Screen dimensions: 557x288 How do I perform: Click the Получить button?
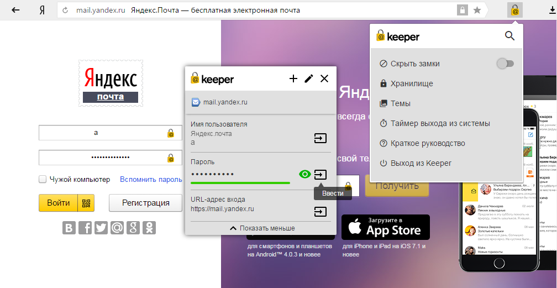[x=397, y=186]
